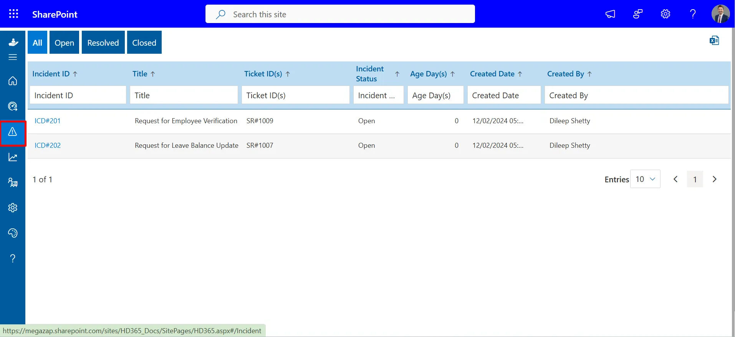Viewport: 735px width, 337px height.
Task: Select the Open incidents tab
Action: point(64,42)
